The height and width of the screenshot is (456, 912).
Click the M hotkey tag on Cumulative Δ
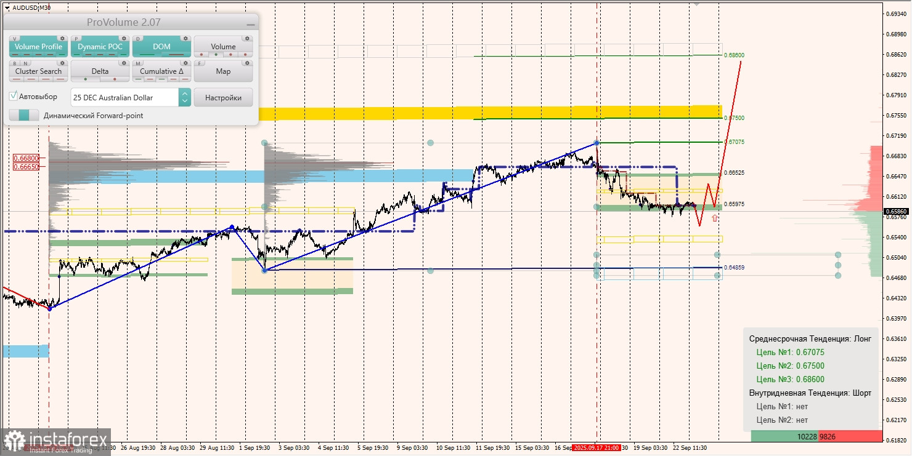point(138,63)
